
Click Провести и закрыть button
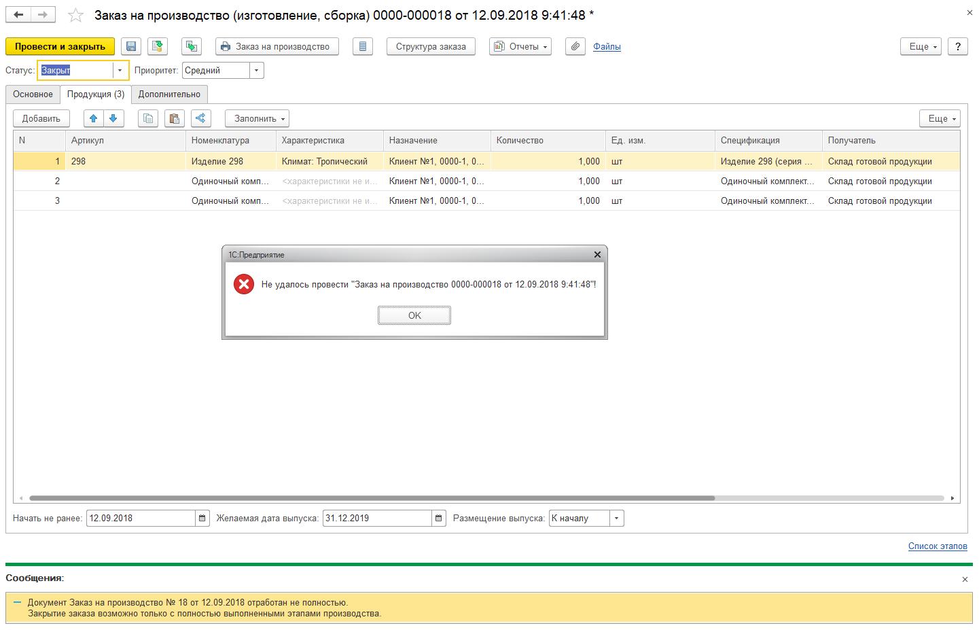60,46
